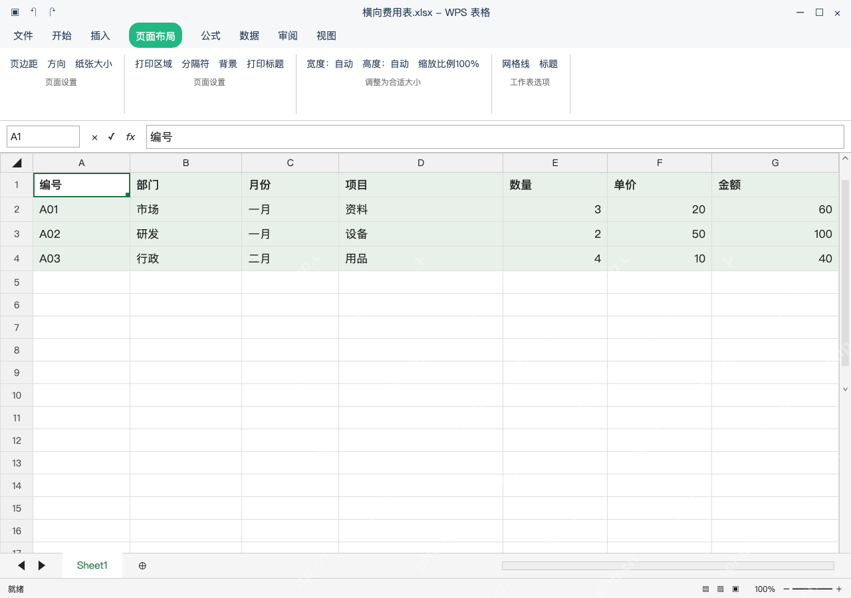The height and width of the screenshot is (598, 851).
Task: Open the 宽度：自动 width dropdown
Action: 330,64
